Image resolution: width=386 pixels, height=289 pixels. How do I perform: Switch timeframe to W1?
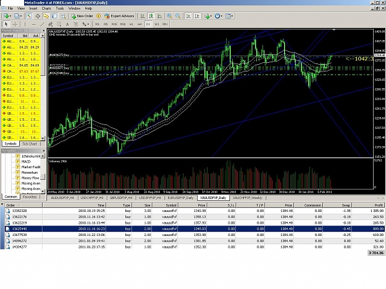click(157, 24)
